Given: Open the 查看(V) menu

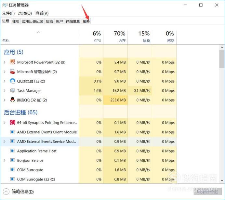Looking at the screenshot, I should pyautogui.click(x=42, y=13).
